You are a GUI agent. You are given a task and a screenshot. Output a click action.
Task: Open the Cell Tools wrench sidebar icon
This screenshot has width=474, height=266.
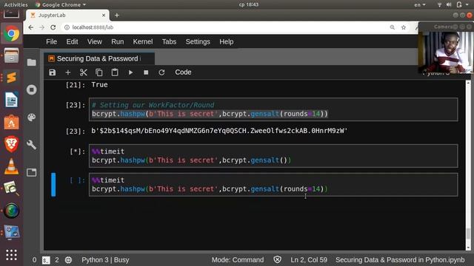pyautogui.click(x=31, y=145)
